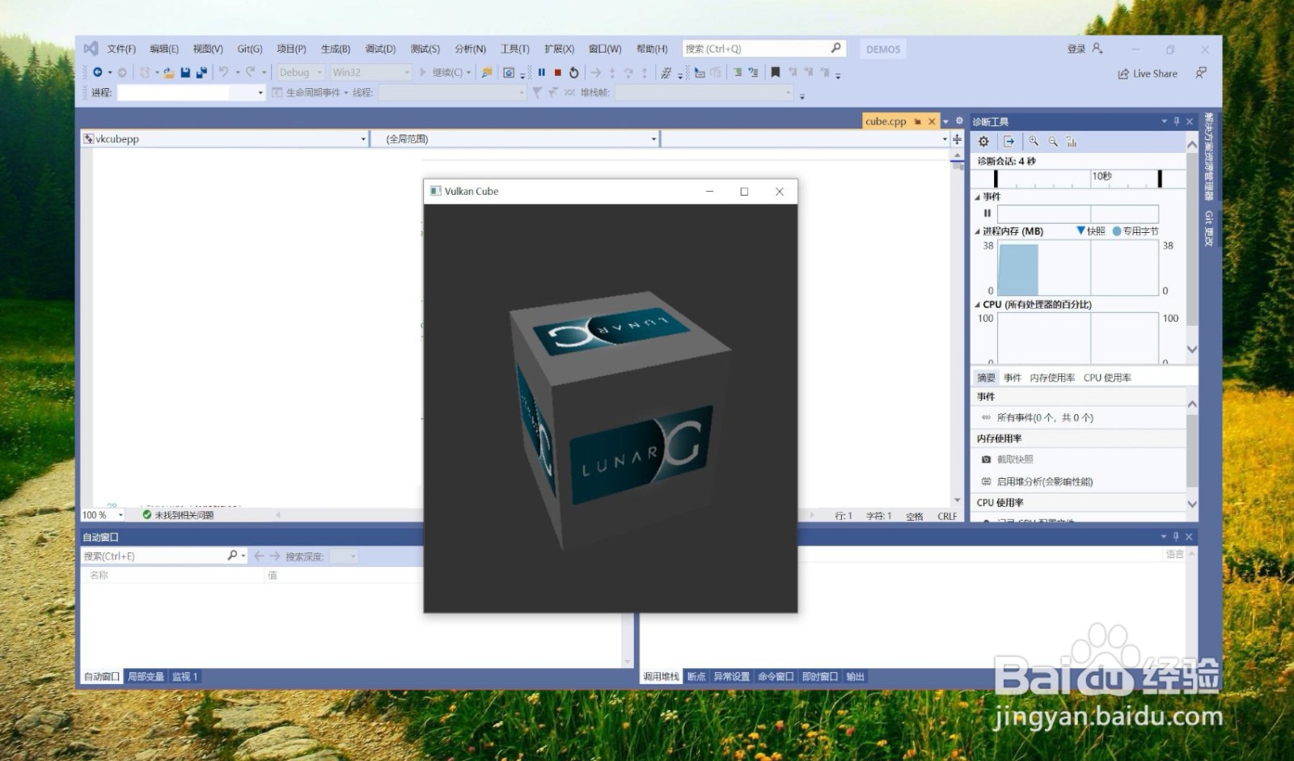Screen dimensions: 1294x761
Task: Open the Git(G) menu
Action: tap(250, 49)
